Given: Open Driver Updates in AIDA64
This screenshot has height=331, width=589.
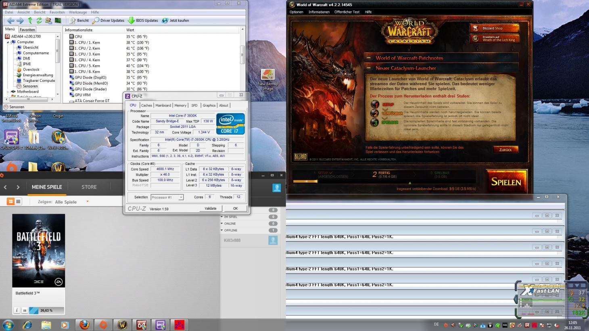Looking at the screenshot, I should coord(108,21).
